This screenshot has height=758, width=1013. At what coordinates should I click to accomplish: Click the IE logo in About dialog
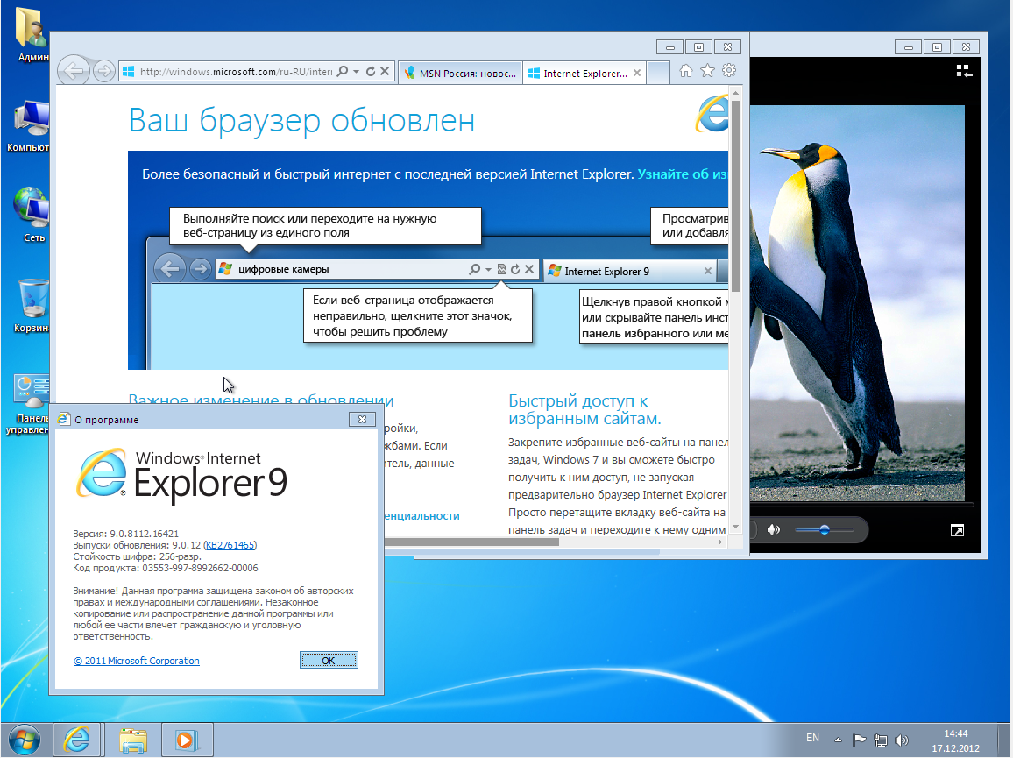click(102, 473)
